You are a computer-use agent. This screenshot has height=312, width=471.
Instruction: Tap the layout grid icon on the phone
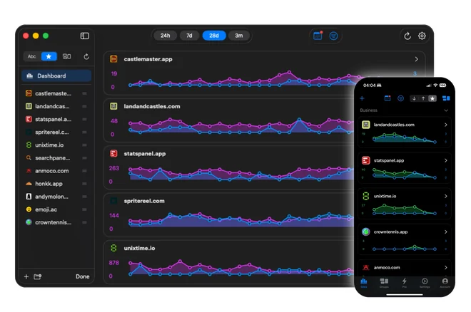click(x=446, y=98)
